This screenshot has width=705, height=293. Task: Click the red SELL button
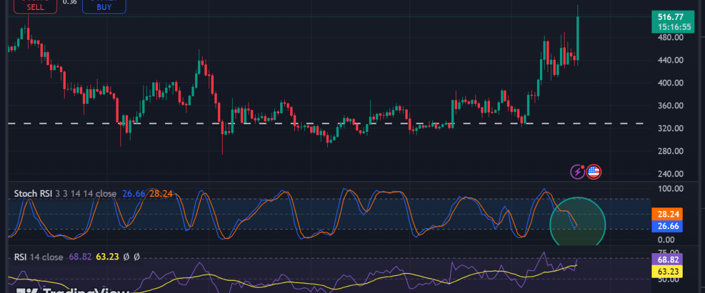click(x=33, y=5)
